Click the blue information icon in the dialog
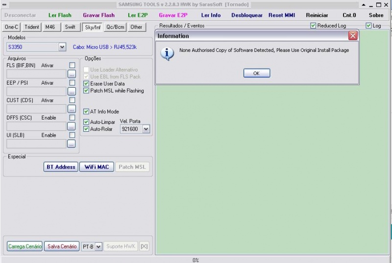 pyautogui.click(x=167, y=53)
